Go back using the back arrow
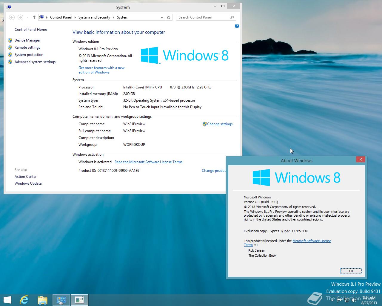Screen dimensions: 382x306 point(12,17)
